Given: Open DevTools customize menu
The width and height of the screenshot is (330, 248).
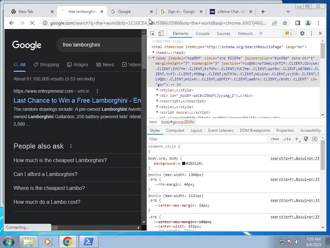Looking at the screenshot, I should pos(312,33).
